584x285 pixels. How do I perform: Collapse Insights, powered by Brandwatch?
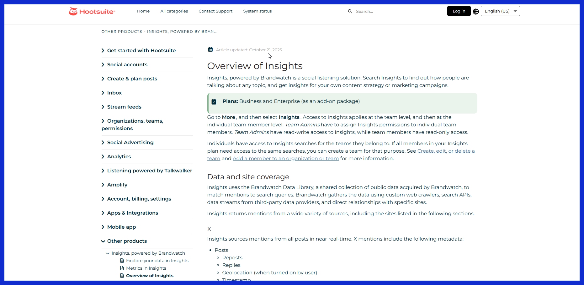click(x=108, y=253)
